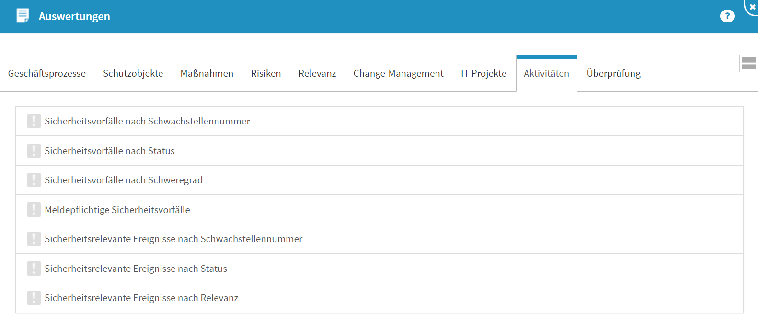Toggle the list layout view icon
Viewport: 758px width, 314px height.
[x=748, y=63]
